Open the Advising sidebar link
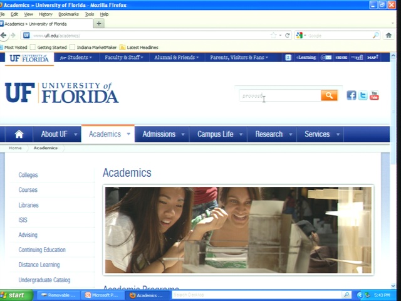This screenshot has height=301, width=401. pos(28,235)
